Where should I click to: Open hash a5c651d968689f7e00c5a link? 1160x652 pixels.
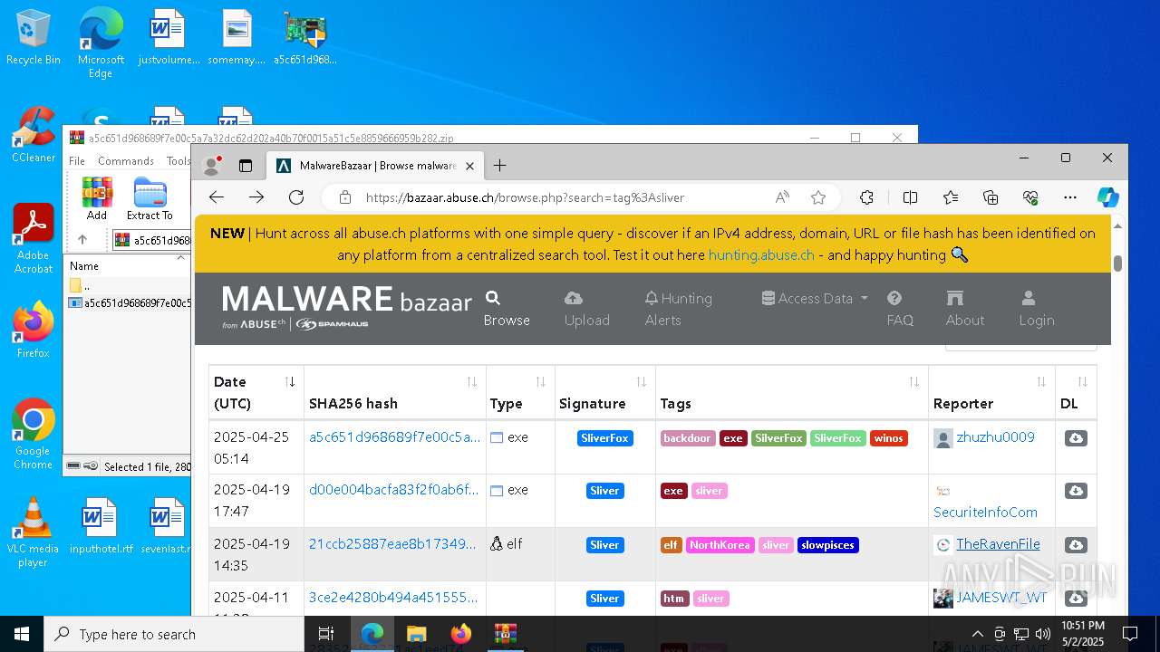coord(394,437)
